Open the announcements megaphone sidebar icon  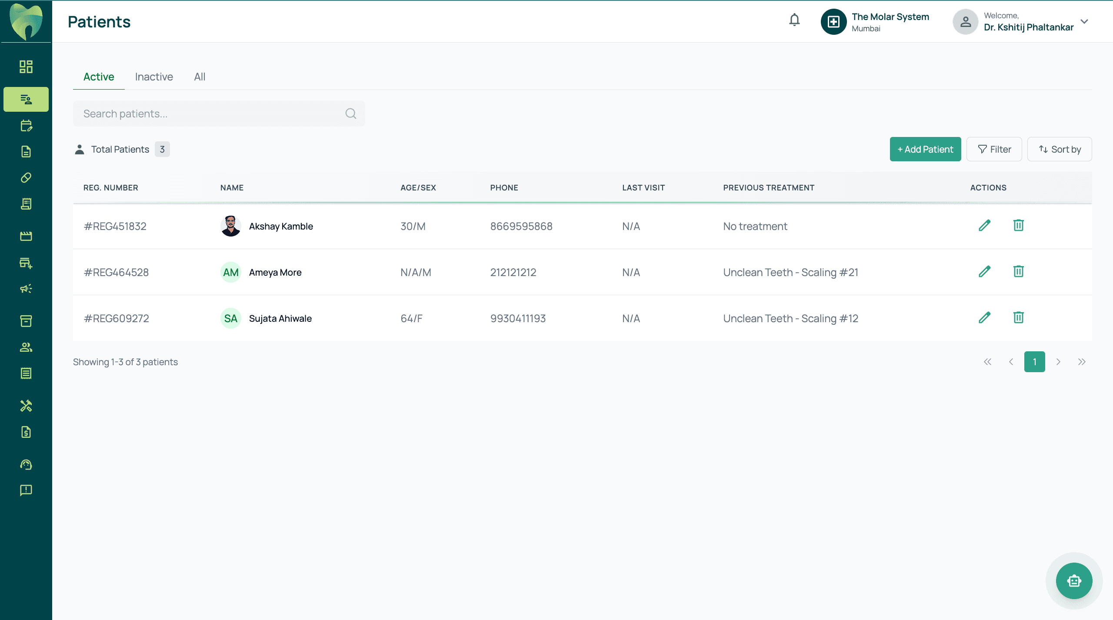(x=26, y=289)
